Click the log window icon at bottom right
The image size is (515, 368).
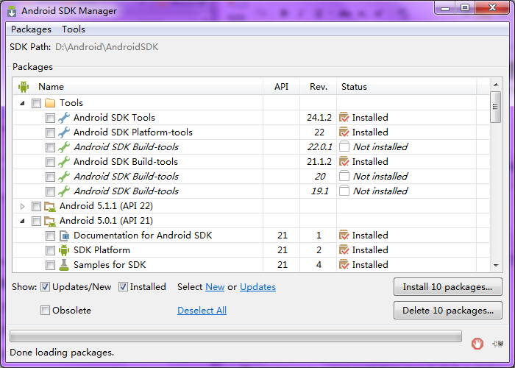[x=498, y=343]
